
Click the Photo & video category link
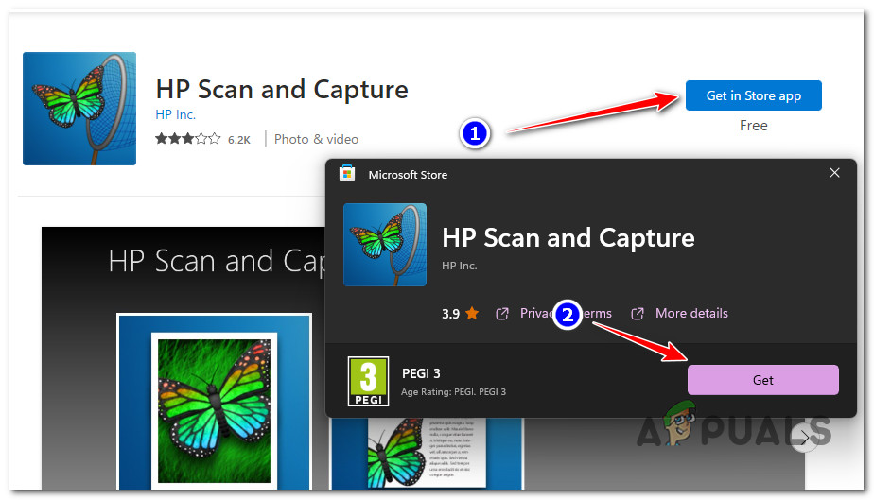[316, 139]
